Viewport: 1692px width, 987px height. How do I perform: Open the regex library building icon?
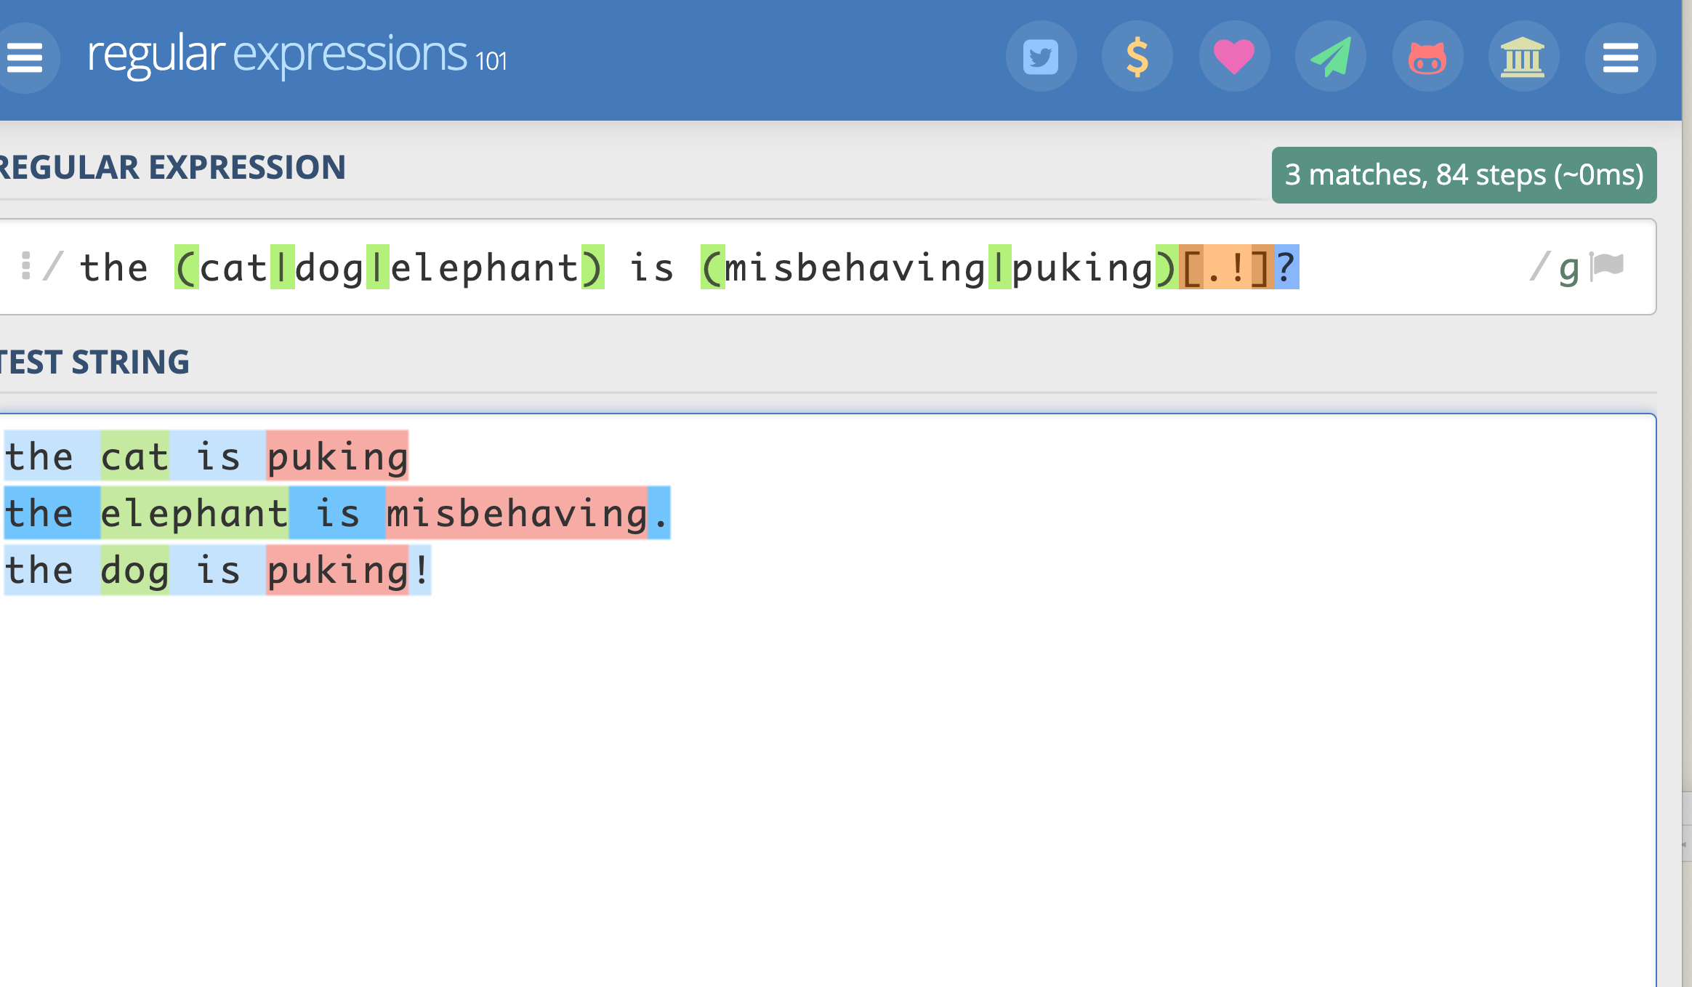pos(1523,57)
